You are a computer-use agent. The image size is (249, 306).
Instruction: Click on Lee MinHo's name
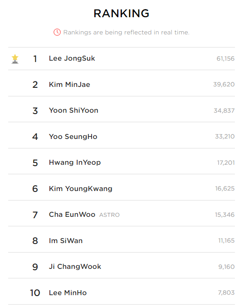(68, 293)
